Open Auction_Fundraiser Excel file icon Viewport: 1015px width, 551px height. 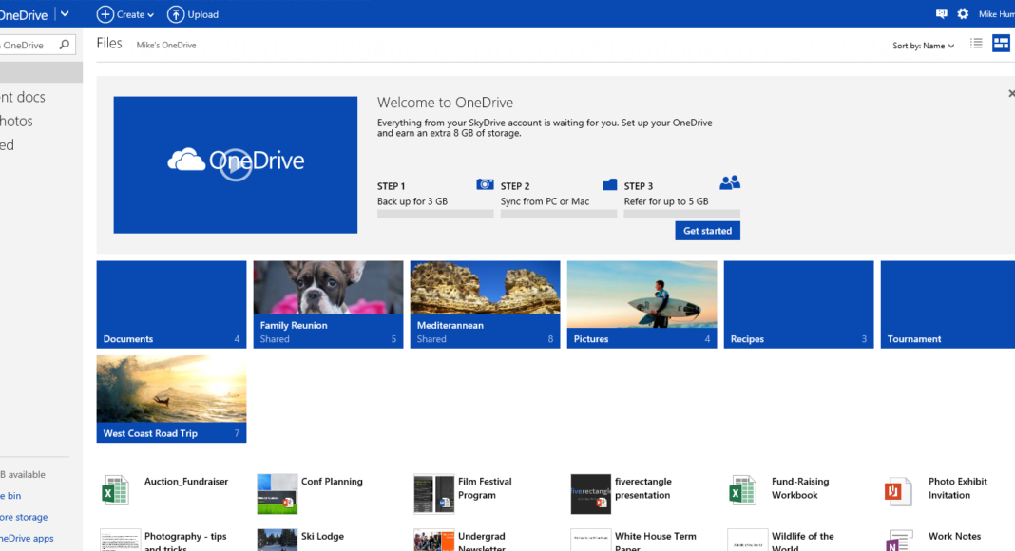click(x=115, y=490)
